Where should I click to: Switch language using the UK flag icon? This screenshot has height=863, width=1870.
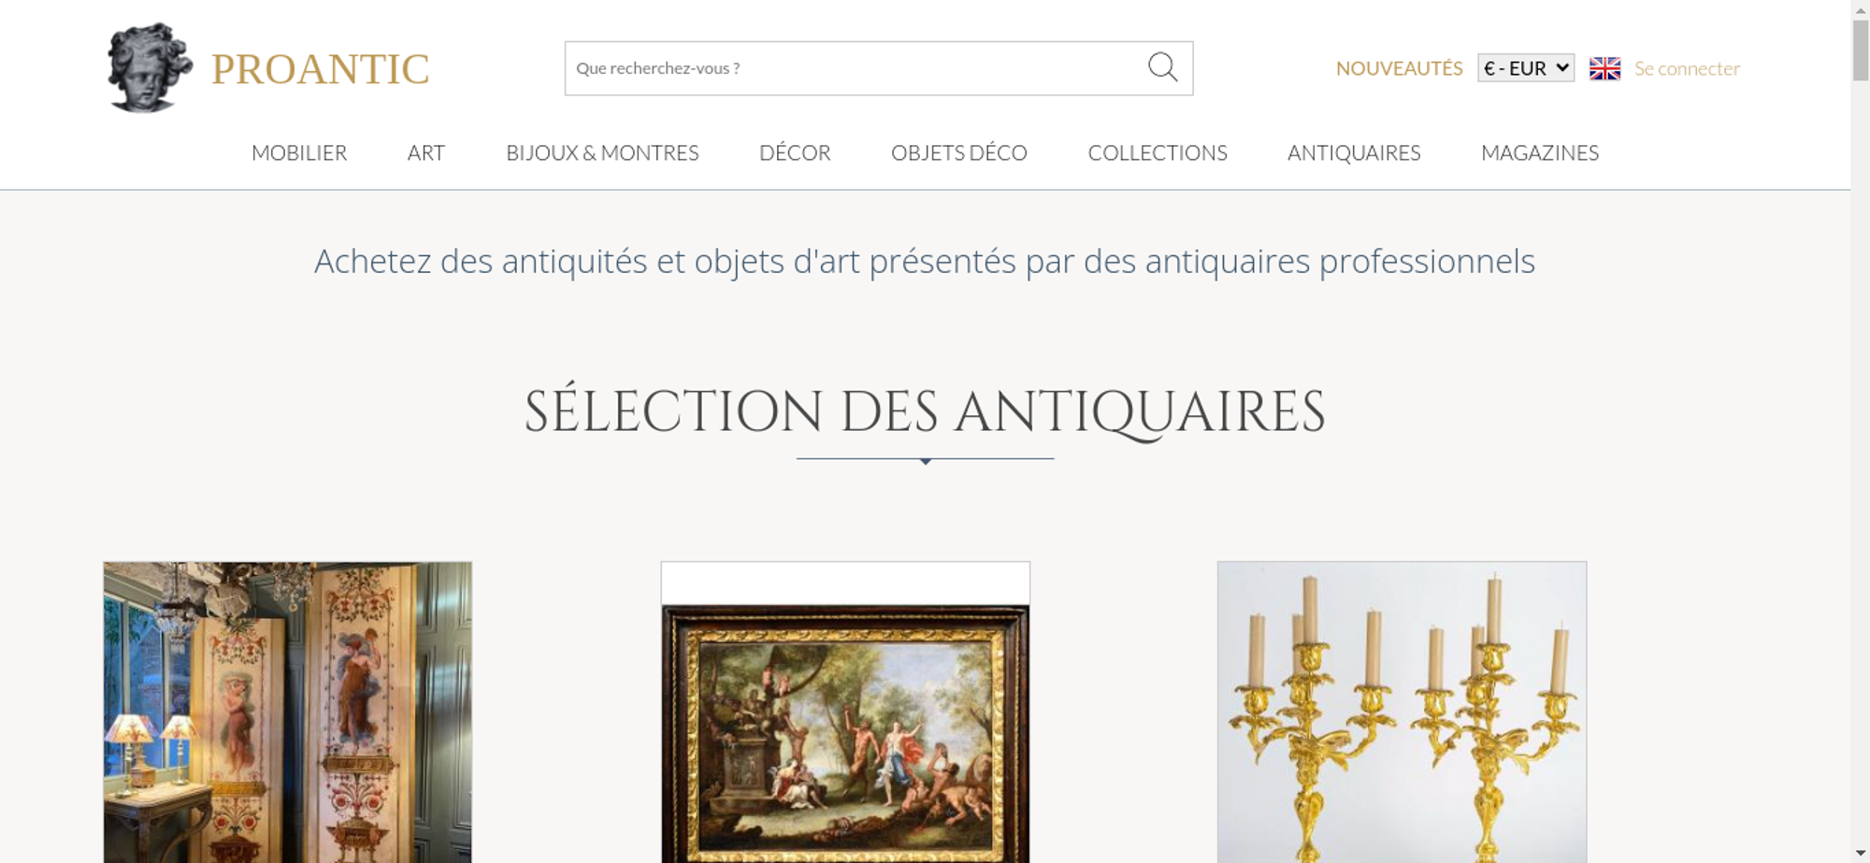[1604, 68]
